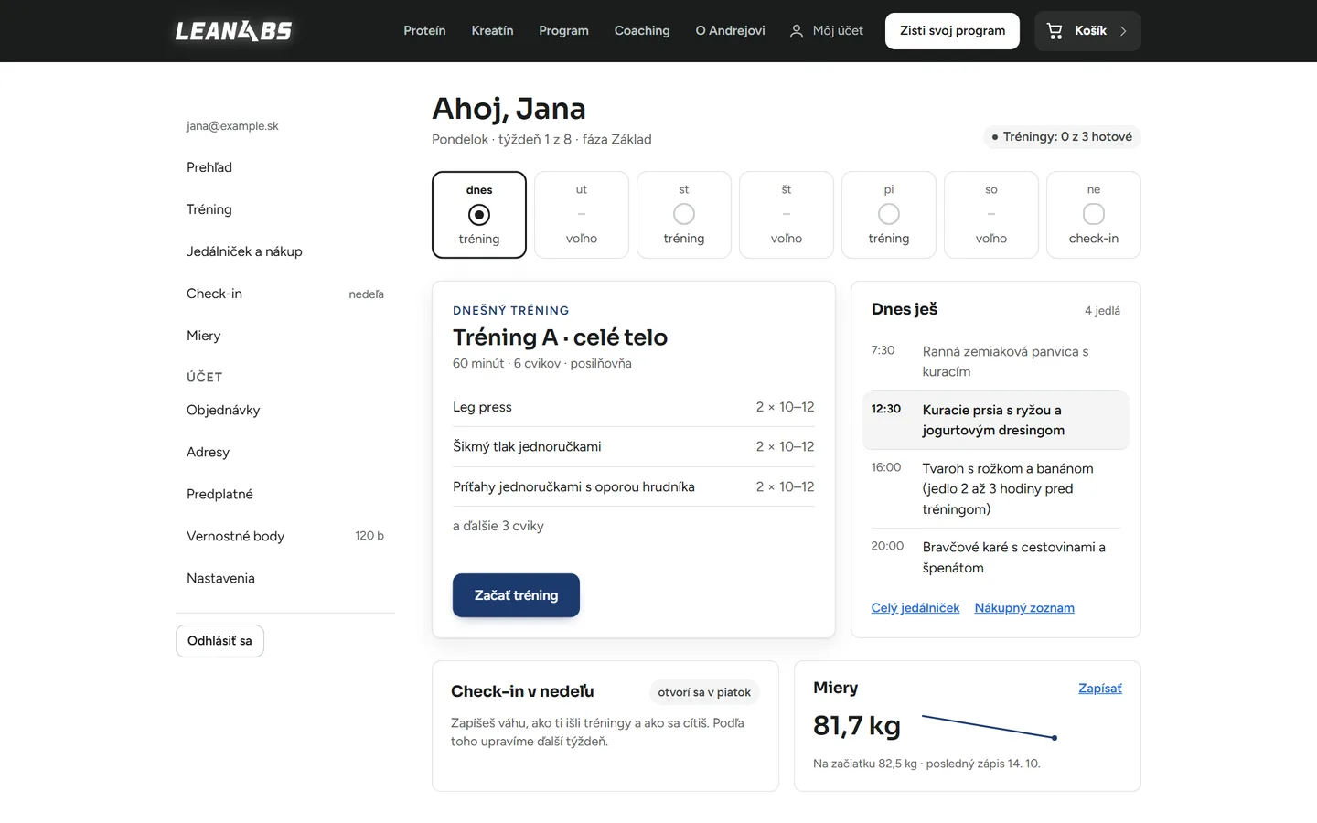The width and height of the screenshot is (1317, 823).
Task: Select today's tréning day card
Action: (x=479, y=215)
